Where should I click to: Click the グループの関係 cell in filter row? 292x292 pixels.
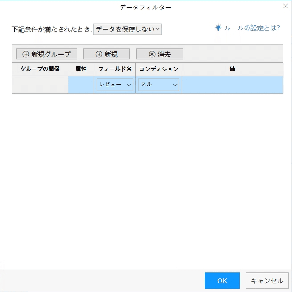40,85
